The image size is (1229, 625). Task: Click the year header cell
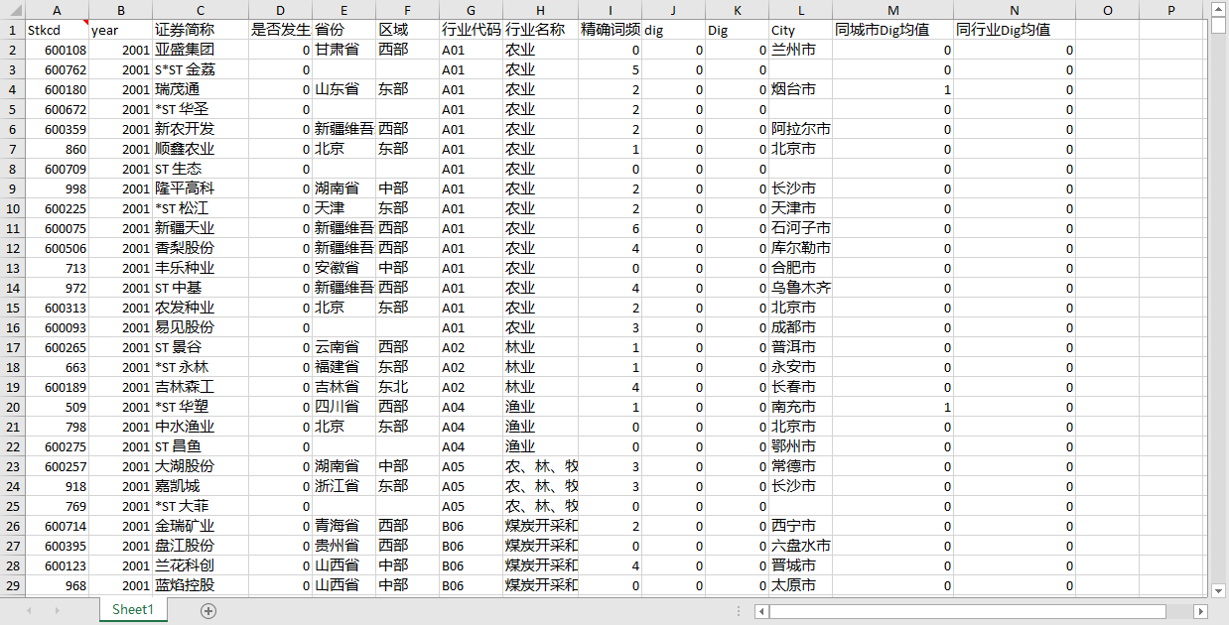[x=120, y=30]
